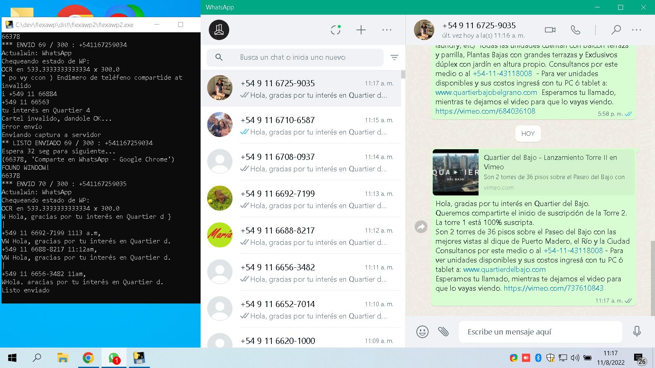
Task: Click the search magnifier in chat list
Action: tap(219, 58)
